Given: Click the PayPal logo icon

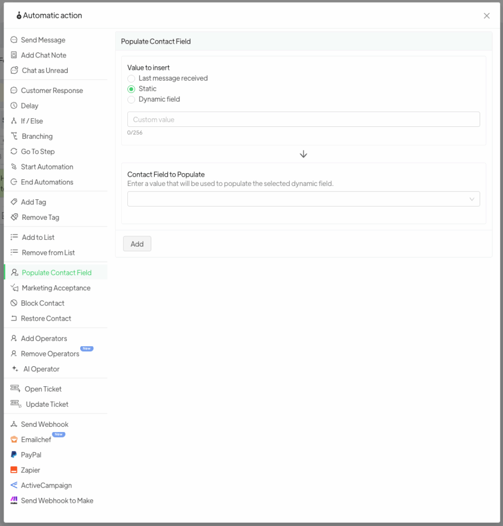Looking at the screenshot, I should point(14,455).
